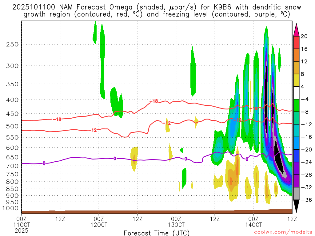Select the gray -32 to -36 swatch

296,194
